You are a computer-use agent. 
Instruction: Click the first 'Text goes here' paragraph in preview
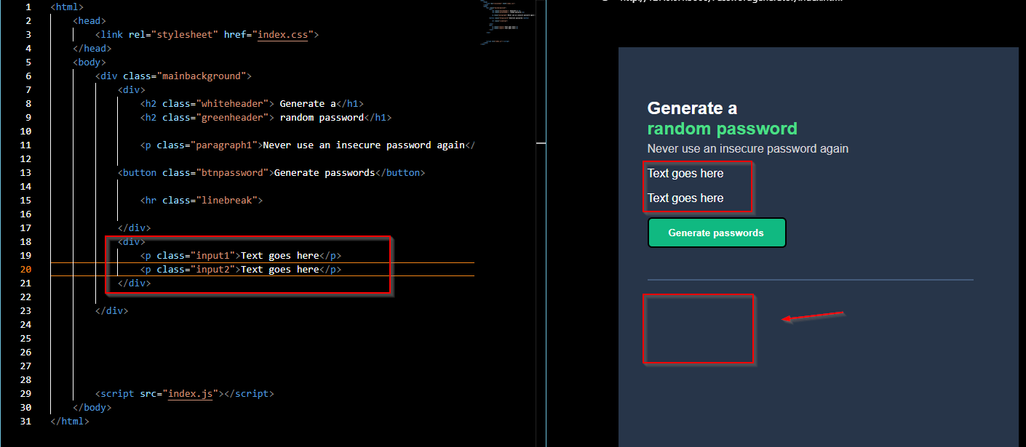[x=685, y=173]
